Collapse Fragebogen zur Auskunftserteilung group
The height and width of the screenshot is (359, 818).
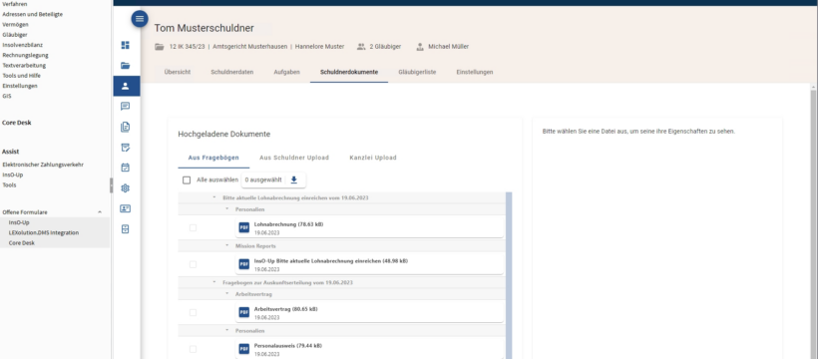click(x=213, y=282)
